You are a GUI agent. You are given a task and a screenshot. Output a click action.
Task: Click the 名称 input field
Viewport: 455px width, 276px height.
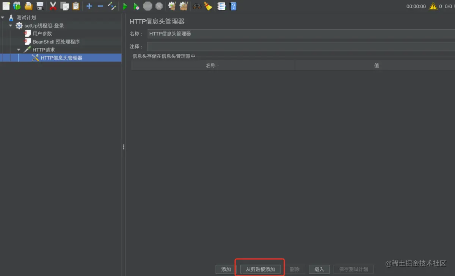pos(301,34)
